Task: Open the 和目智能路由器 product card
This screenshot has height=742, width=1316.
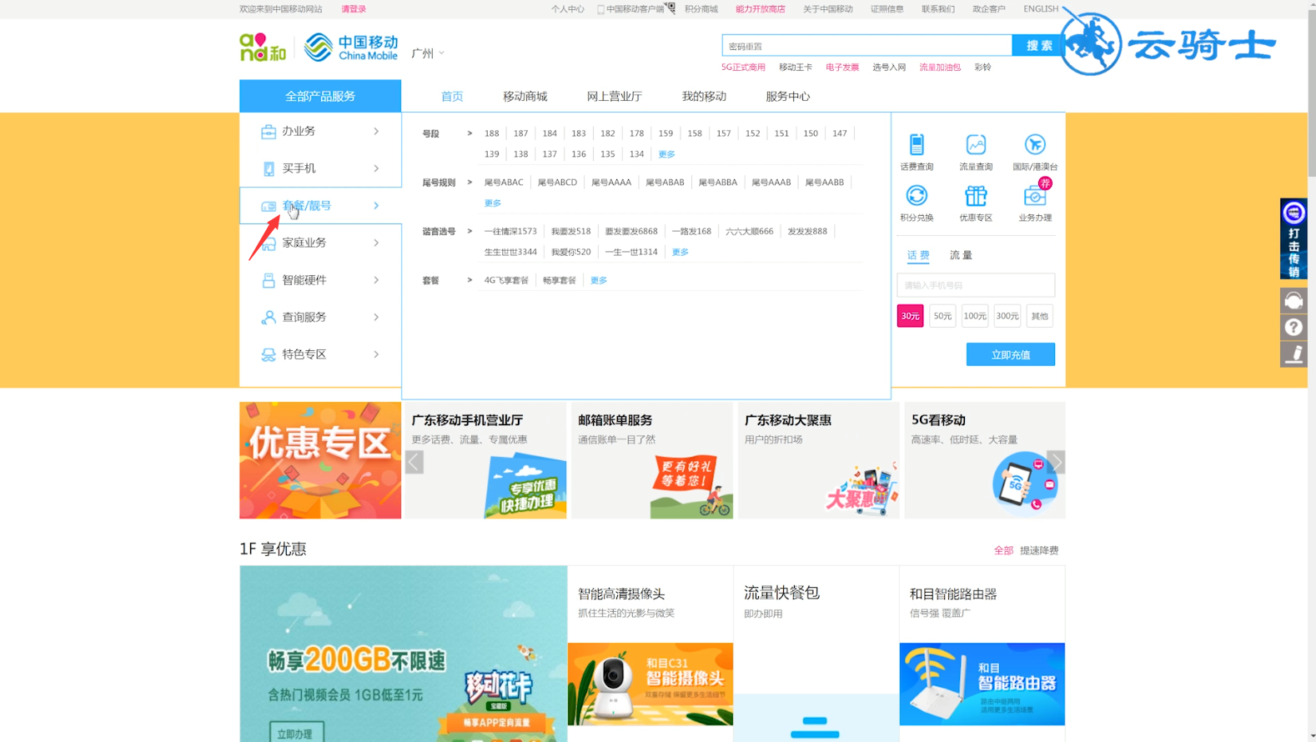Action: (982, 654)
